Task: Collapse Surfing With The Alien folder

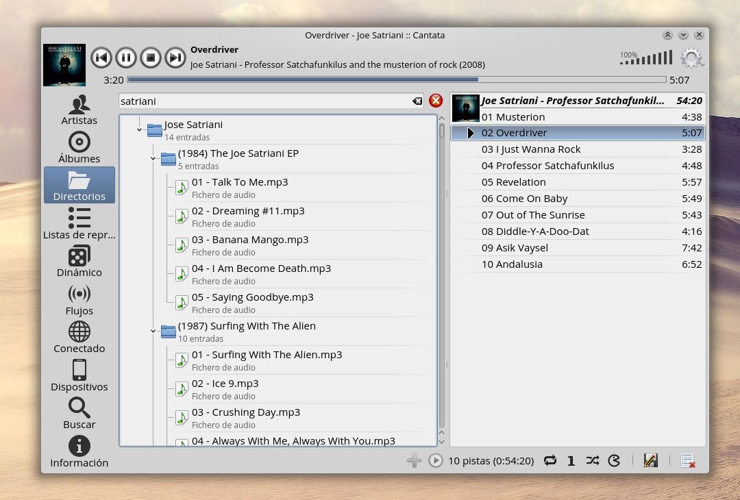Action: tap(153, 331)
